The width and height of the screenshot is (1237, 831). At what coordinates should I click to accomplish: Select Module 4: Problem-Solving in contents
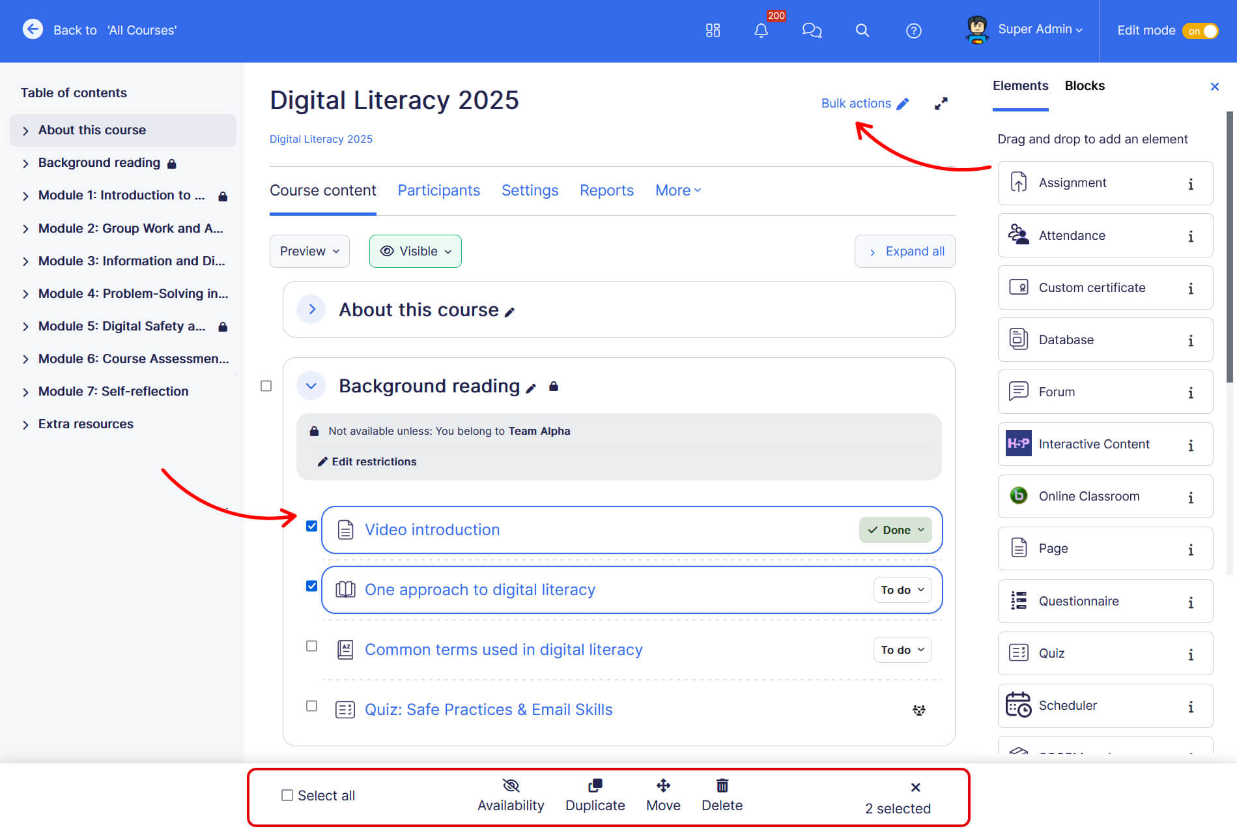(x=133, y=293)
